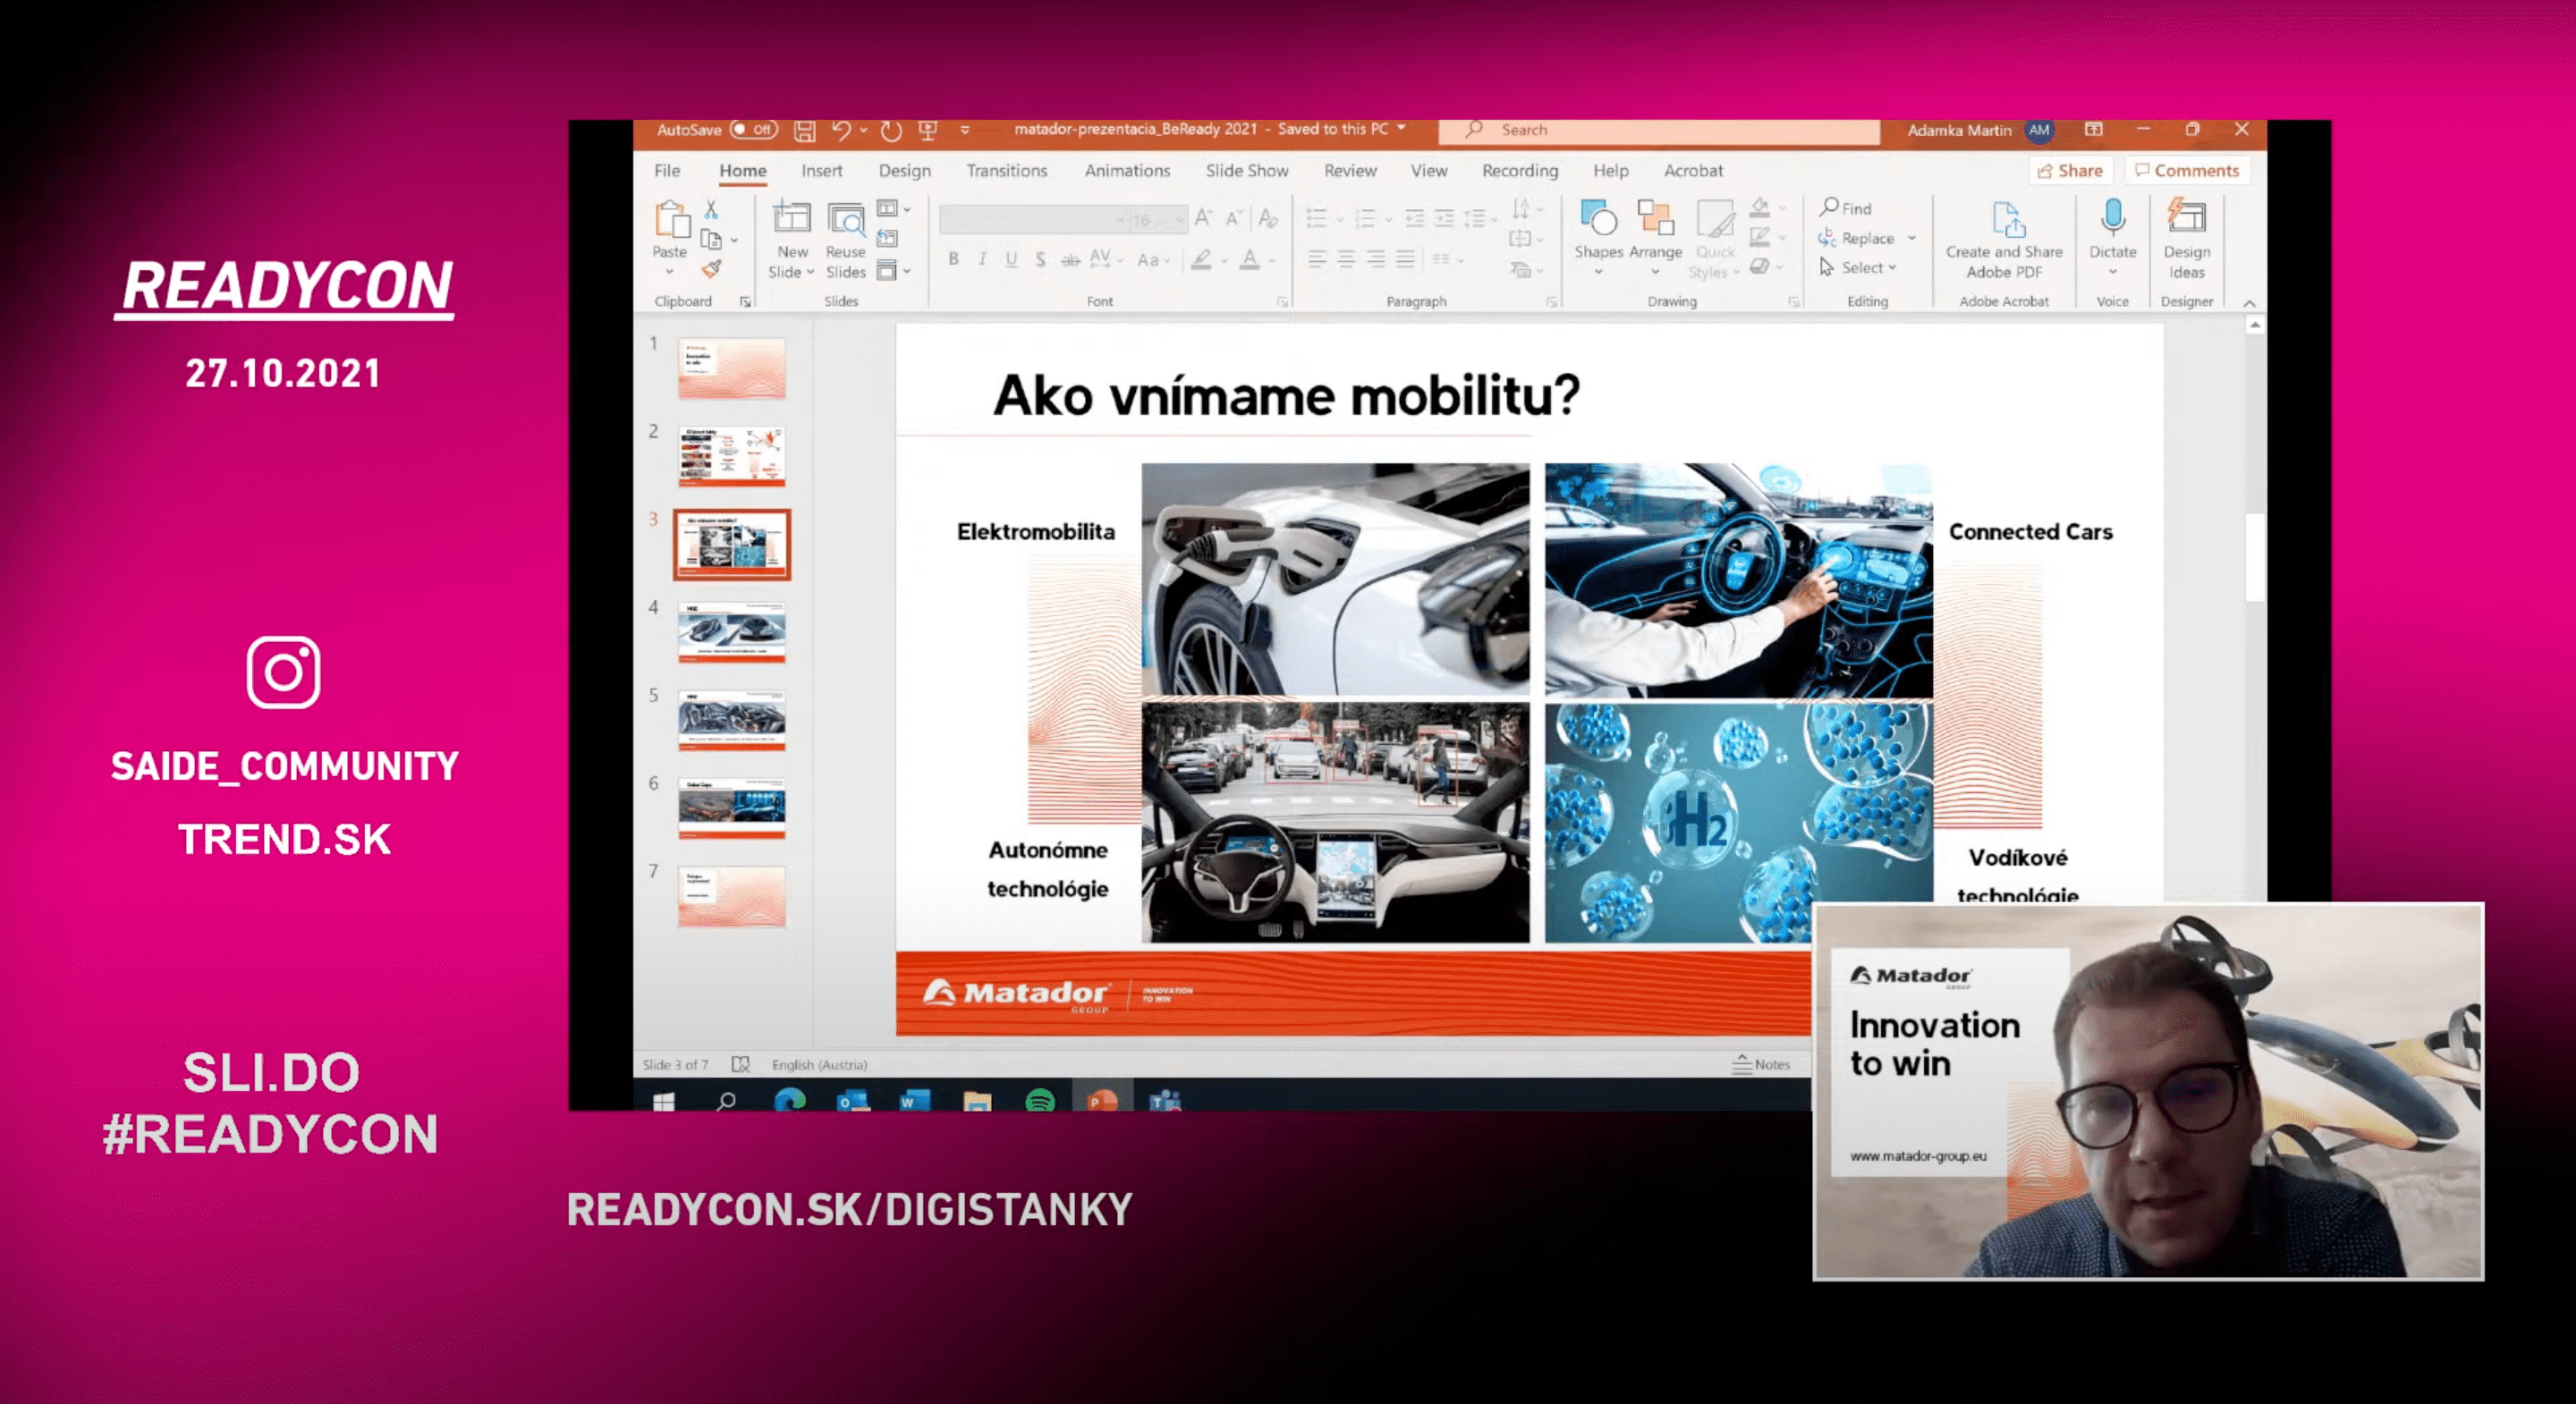
Task: Click the Format Painter brush icon
Action: point(711,269)
